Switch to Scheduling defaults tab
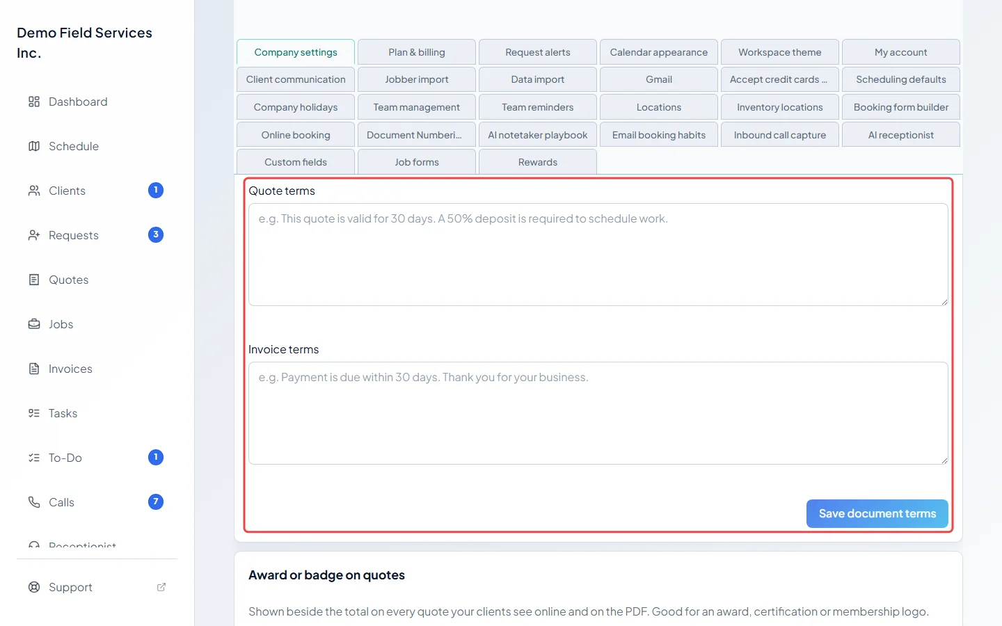Viewport: 1002px width, 626px height. tap(901, 79)
